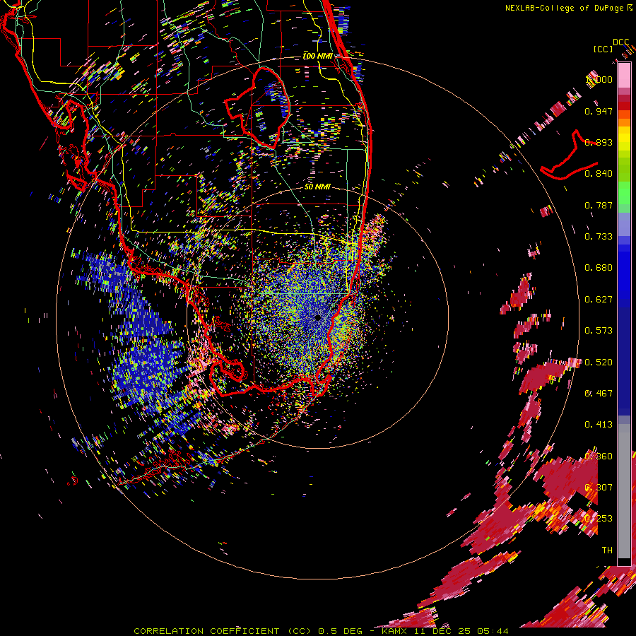Click the 0.5 DEG elevation text

pos(340,631)
